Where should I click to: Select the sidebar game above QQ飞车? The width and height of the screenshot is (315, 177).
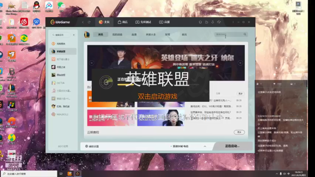(63, 75)
